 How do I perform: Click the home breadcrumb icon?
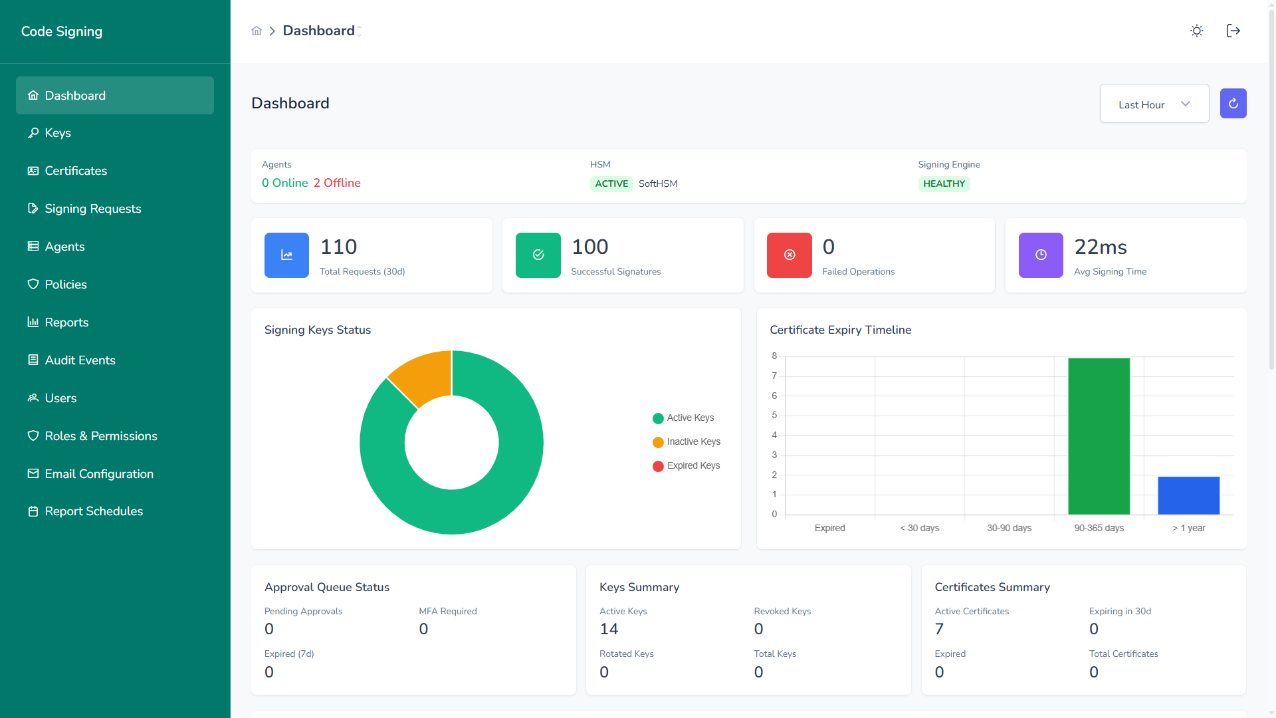pos(257,31)
